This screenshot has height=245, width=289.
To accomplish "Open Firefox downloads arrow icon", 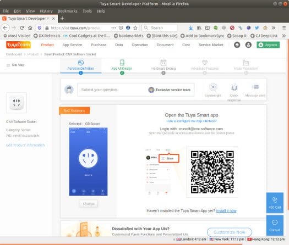I will 191,28.
